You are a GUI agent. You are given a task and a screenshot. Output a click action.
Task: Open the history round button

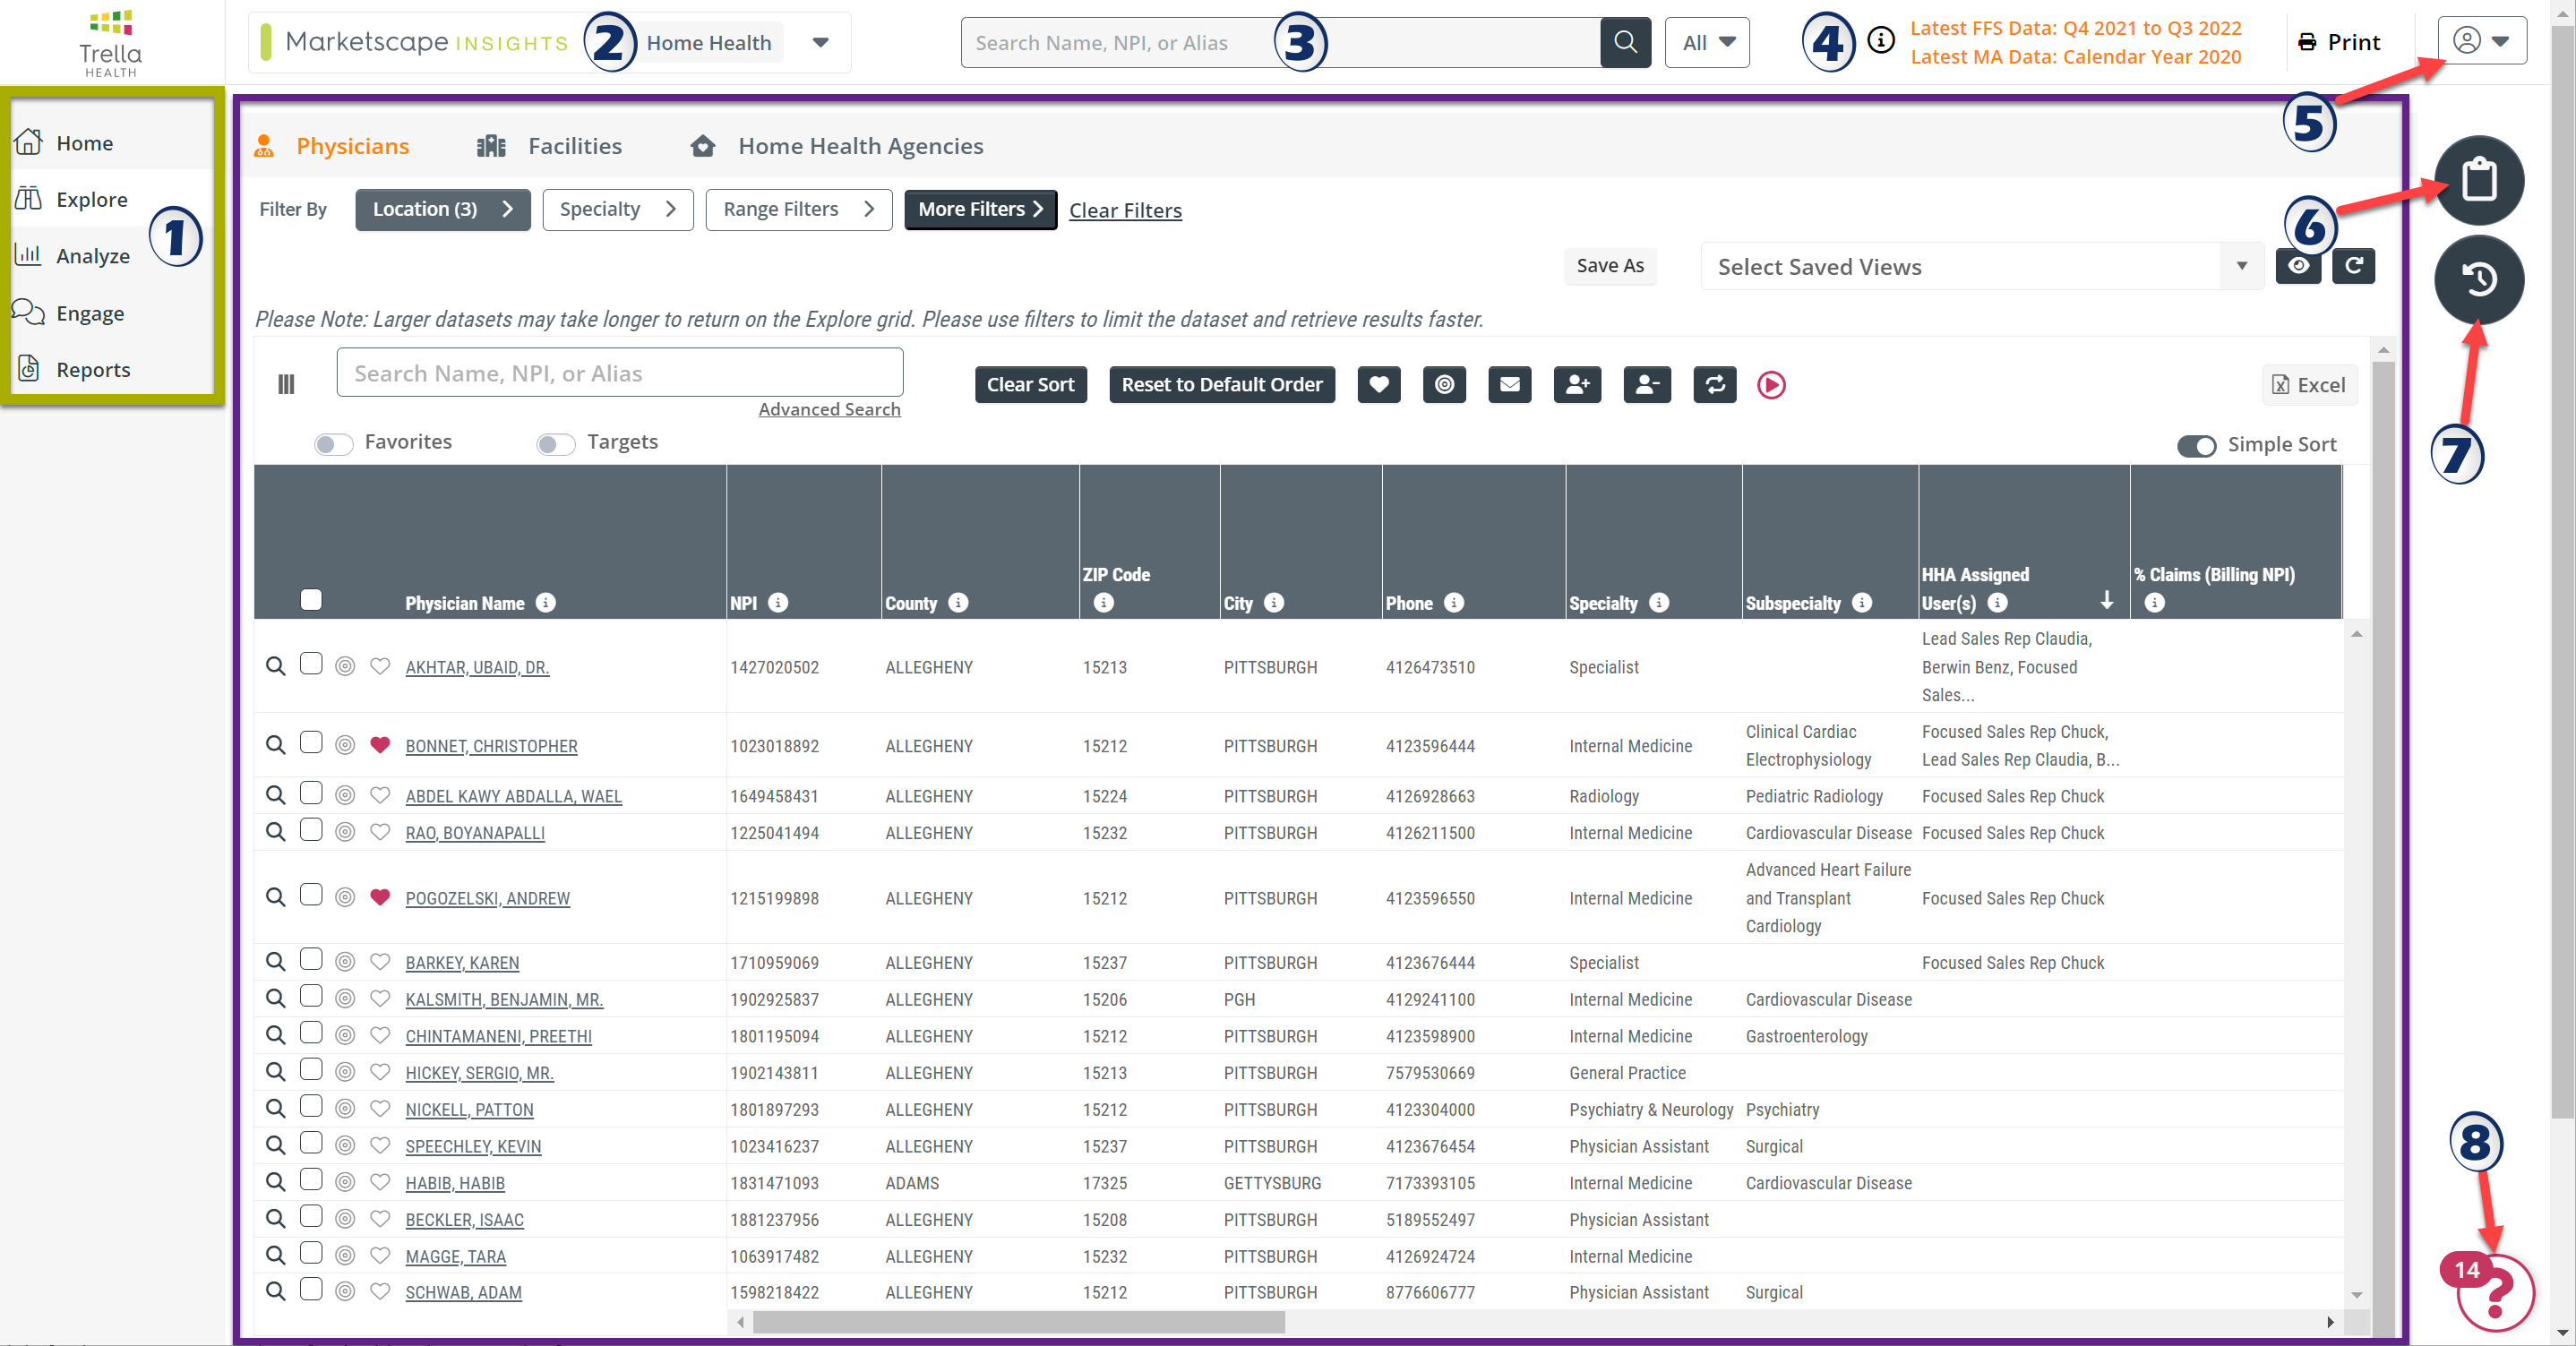2479,279
